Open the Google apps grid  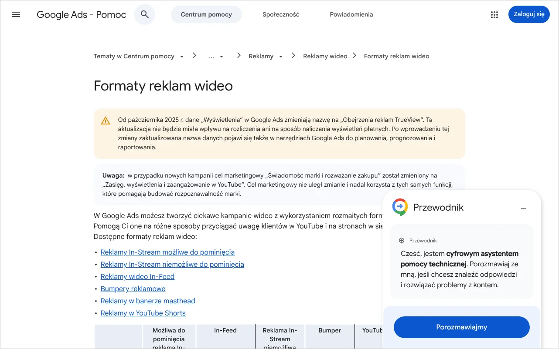pyautogui.click(x=494, y=14)
